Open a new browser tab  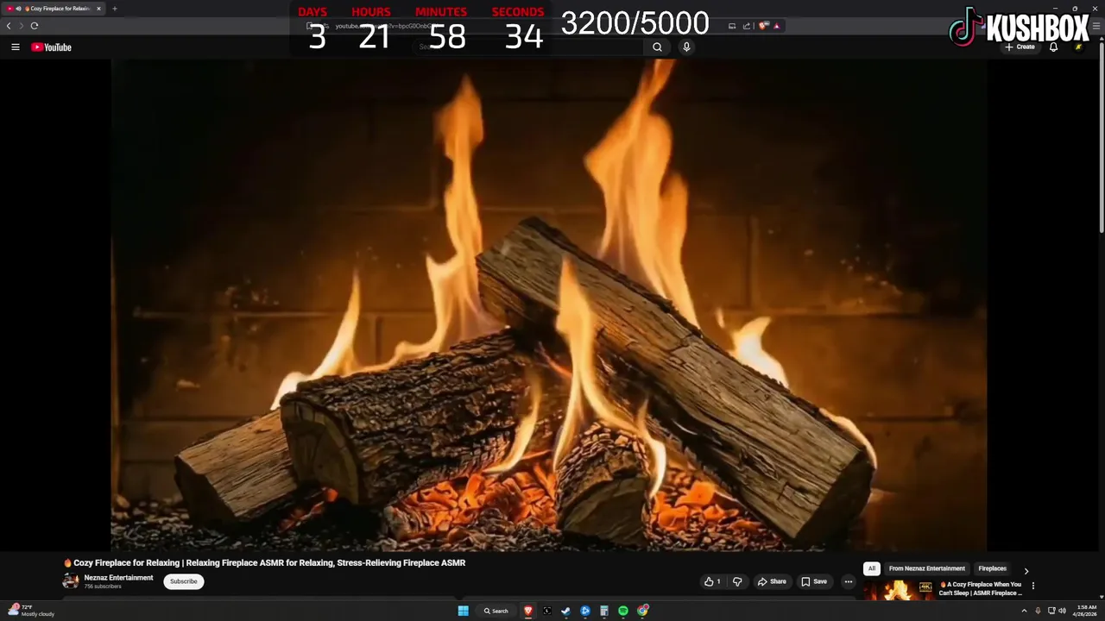pos(114,9)
